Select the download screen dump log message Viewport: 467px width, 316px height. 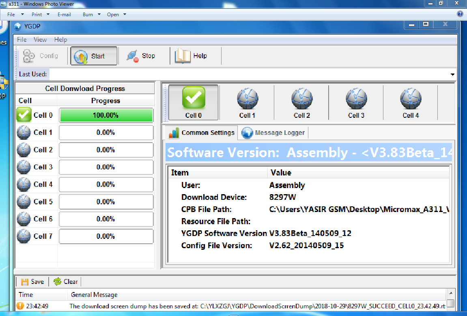click(257, 306)
